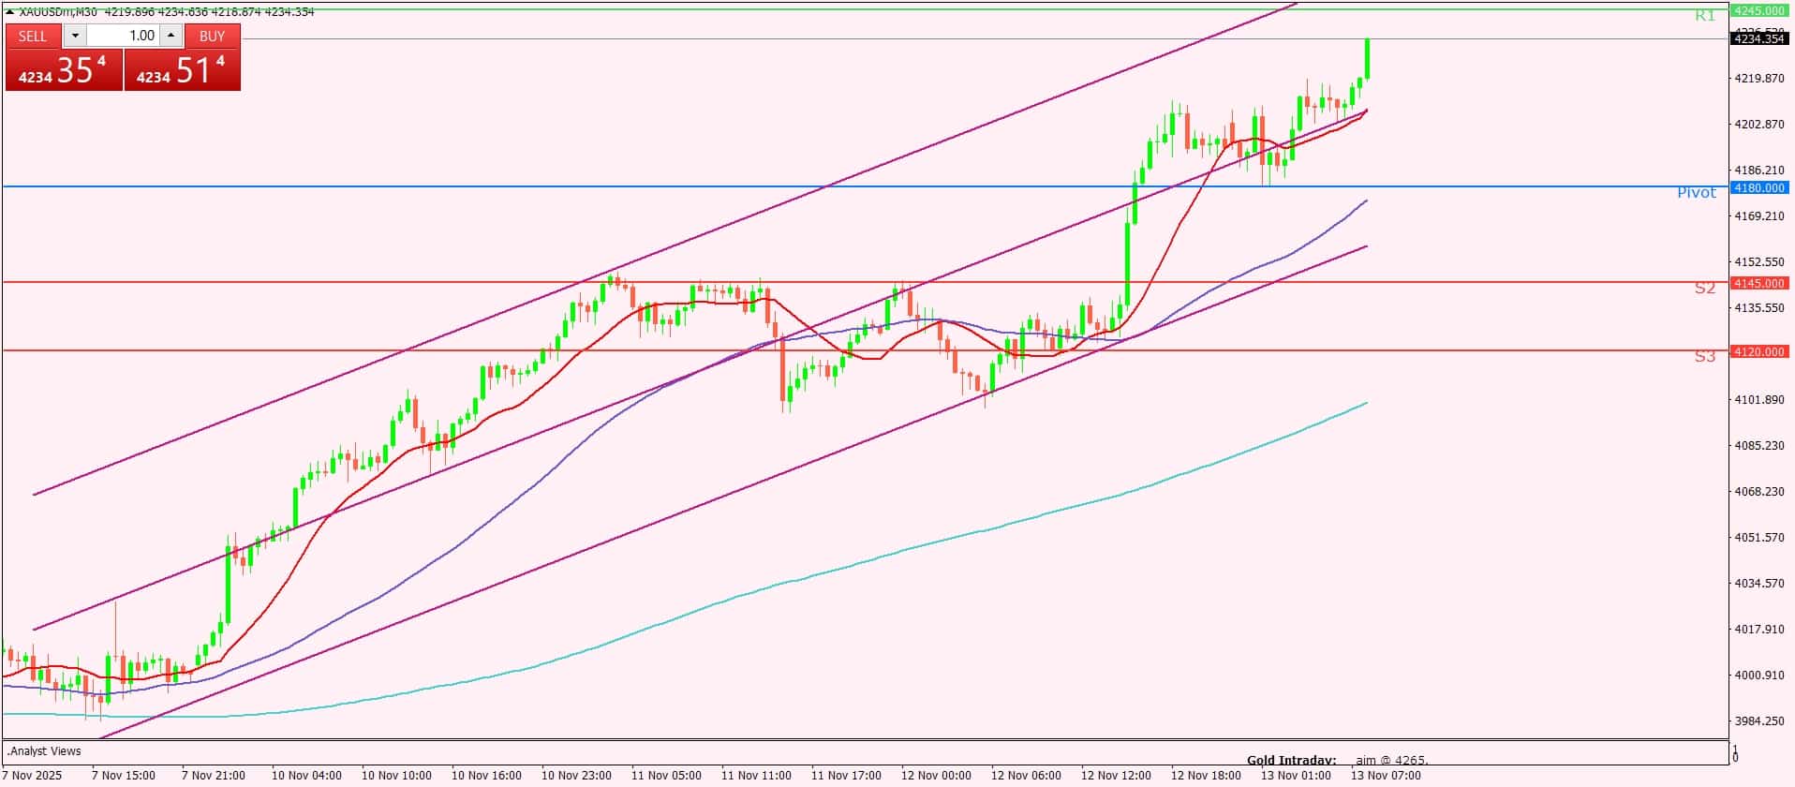Click the BUY button
1795x787 pixels.
tap(213, 36)
